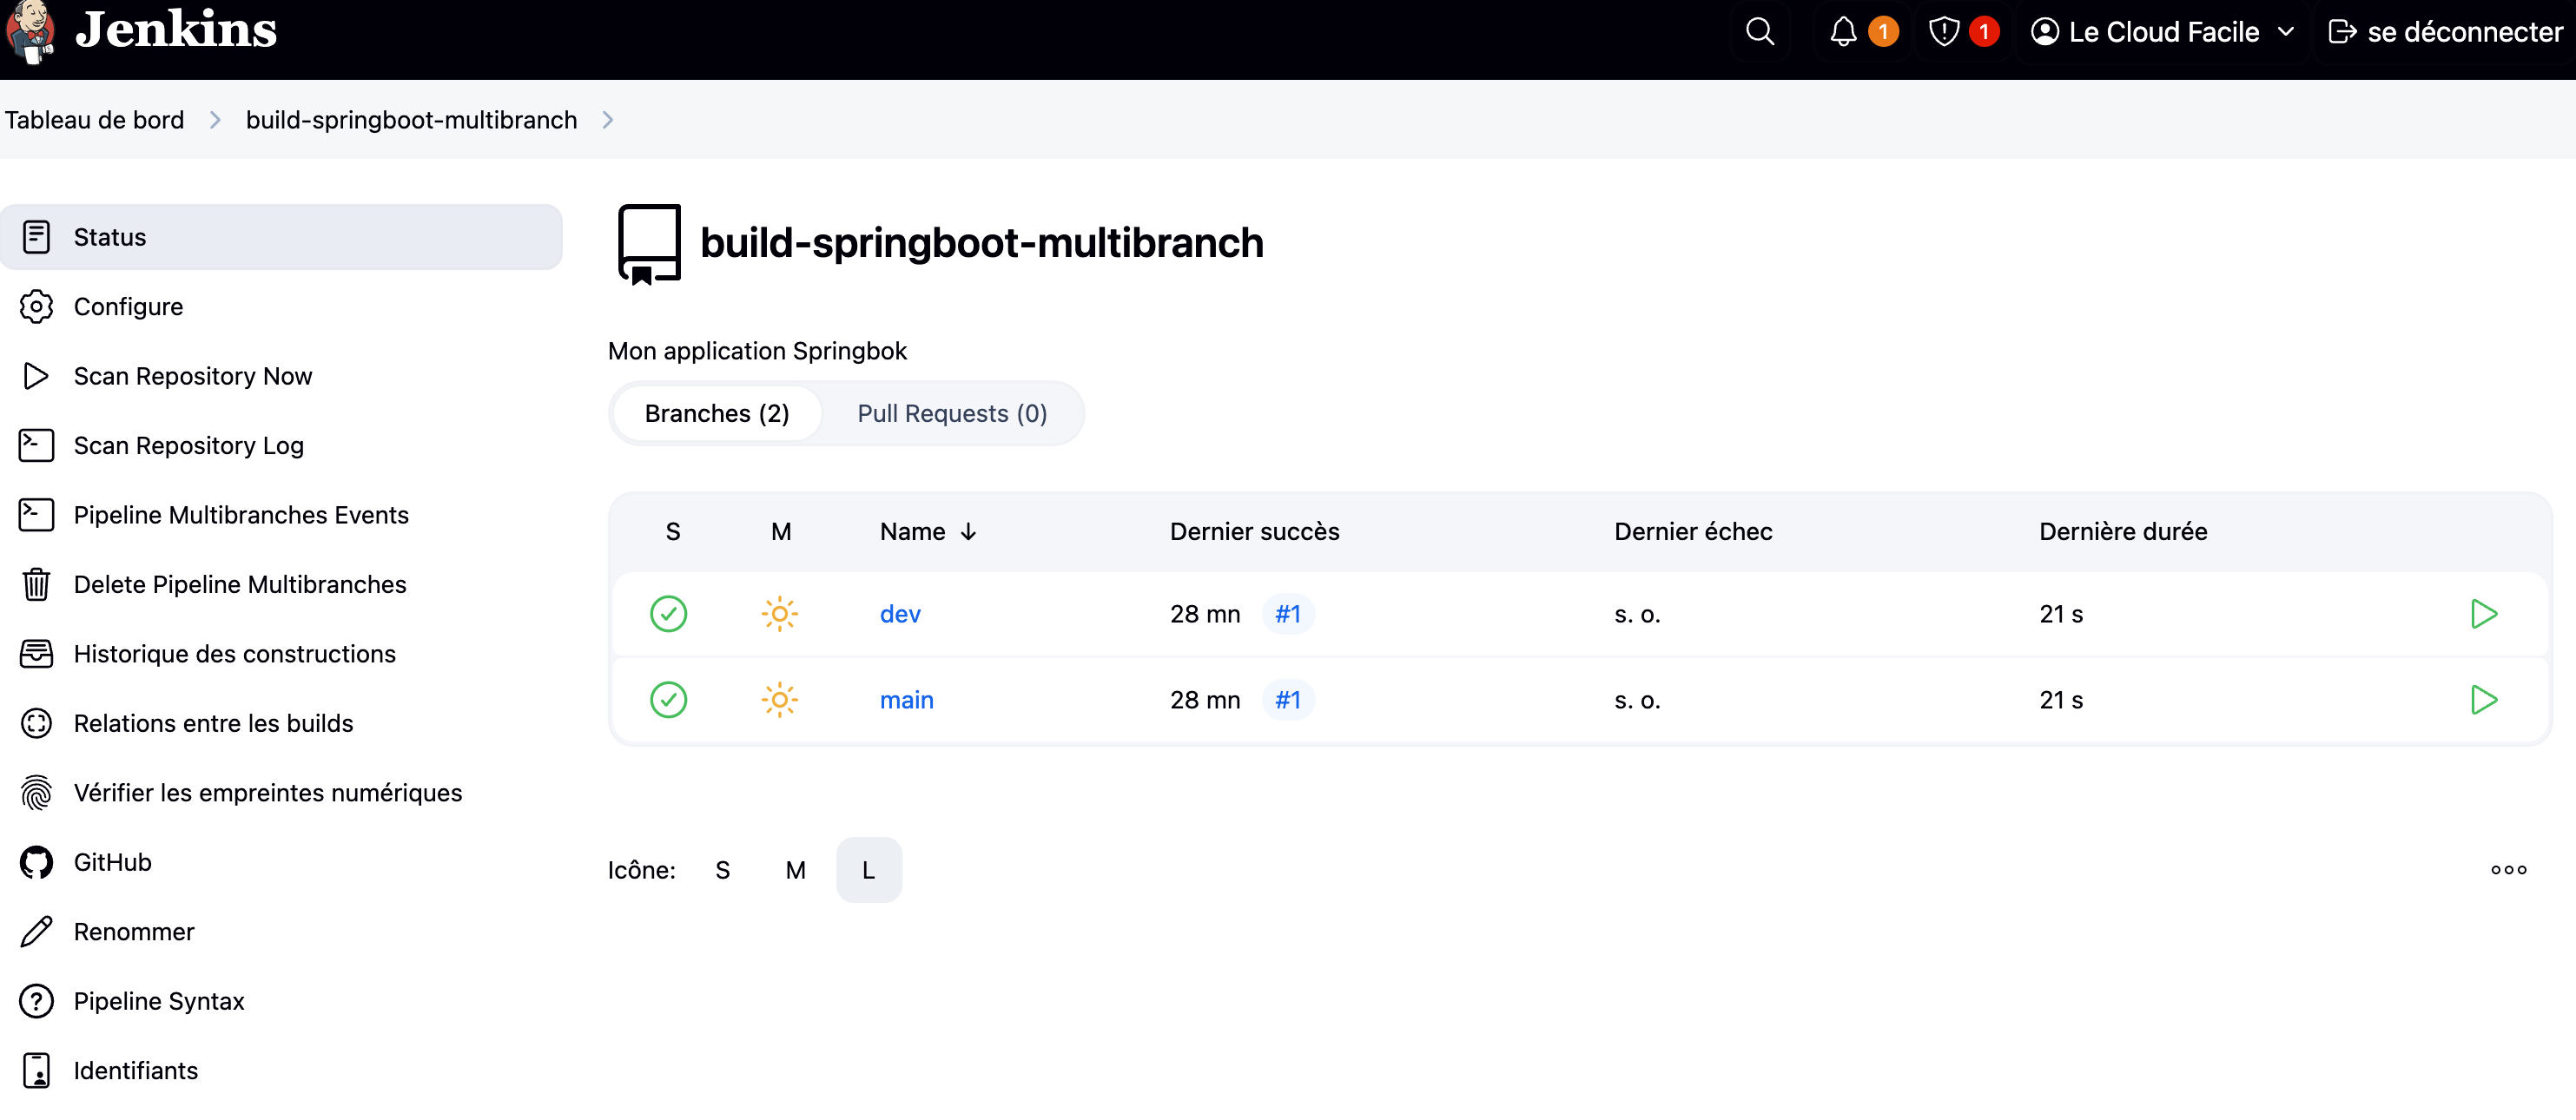This screenshot has width=2576, height=1120.
Task: Set icon size to S
Action: pos(722,870)
